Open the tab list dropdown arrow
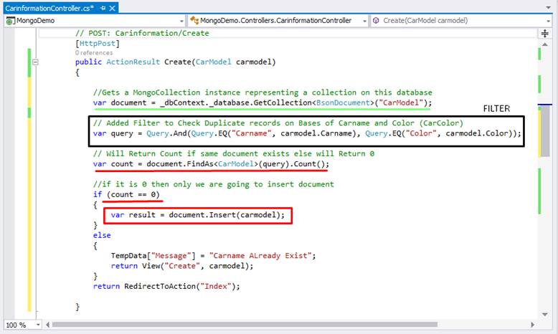Image resolution: width=558 pixels, height=334 pixels. (x=548, y=7)
